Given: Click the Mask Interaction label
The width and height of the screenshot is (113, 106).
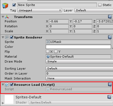Looking at the screenshot, I should tap(18, 78).
